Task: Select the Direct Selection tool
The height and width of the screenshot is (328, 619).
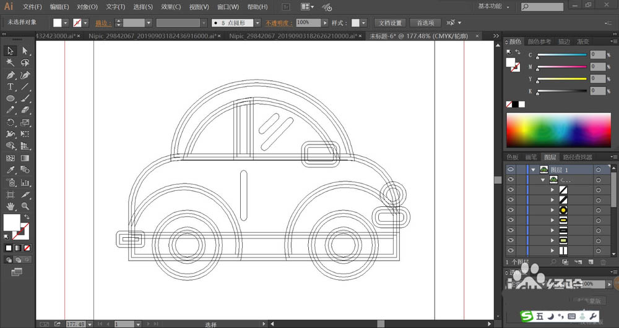Action: click(x=25, y=51)
